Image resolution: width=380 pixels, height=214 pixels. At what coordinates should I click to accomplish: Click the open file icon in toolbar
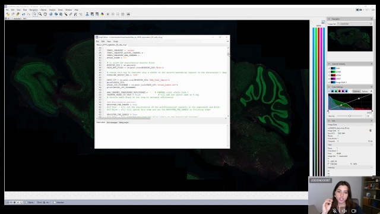point(8,14)
